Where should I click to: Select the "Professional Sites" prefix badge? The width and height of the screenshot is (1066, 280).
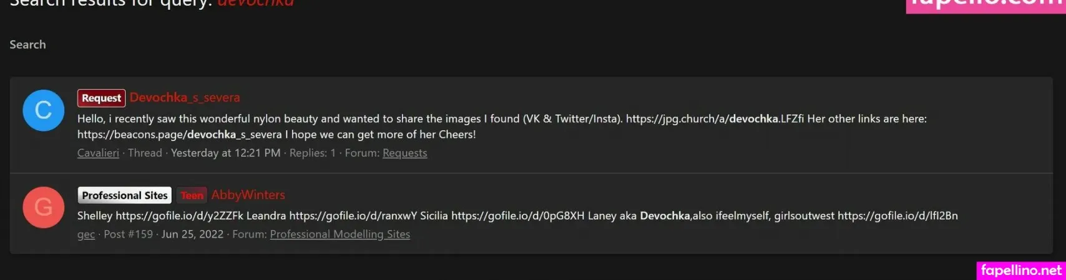tap(124, 195)
